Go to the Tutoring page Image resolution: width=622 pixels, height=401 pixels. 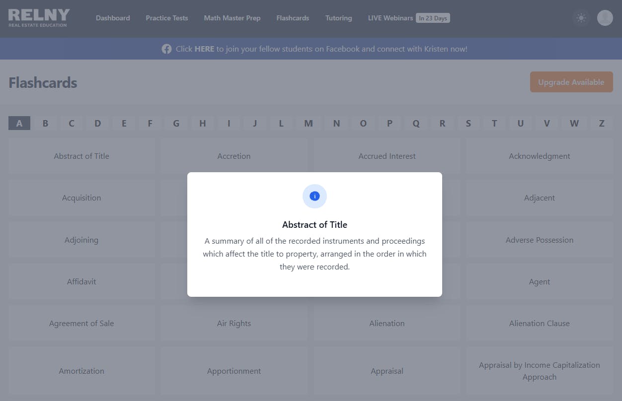point(338,18)
